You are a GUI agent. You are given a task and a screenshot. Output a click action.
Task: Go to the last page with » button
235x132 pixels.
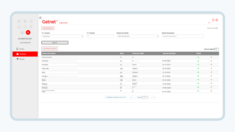click(154, 97)
